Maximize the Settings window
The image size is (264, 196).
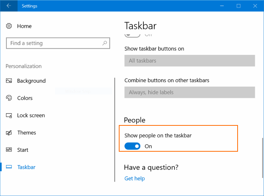coord(239,6)
